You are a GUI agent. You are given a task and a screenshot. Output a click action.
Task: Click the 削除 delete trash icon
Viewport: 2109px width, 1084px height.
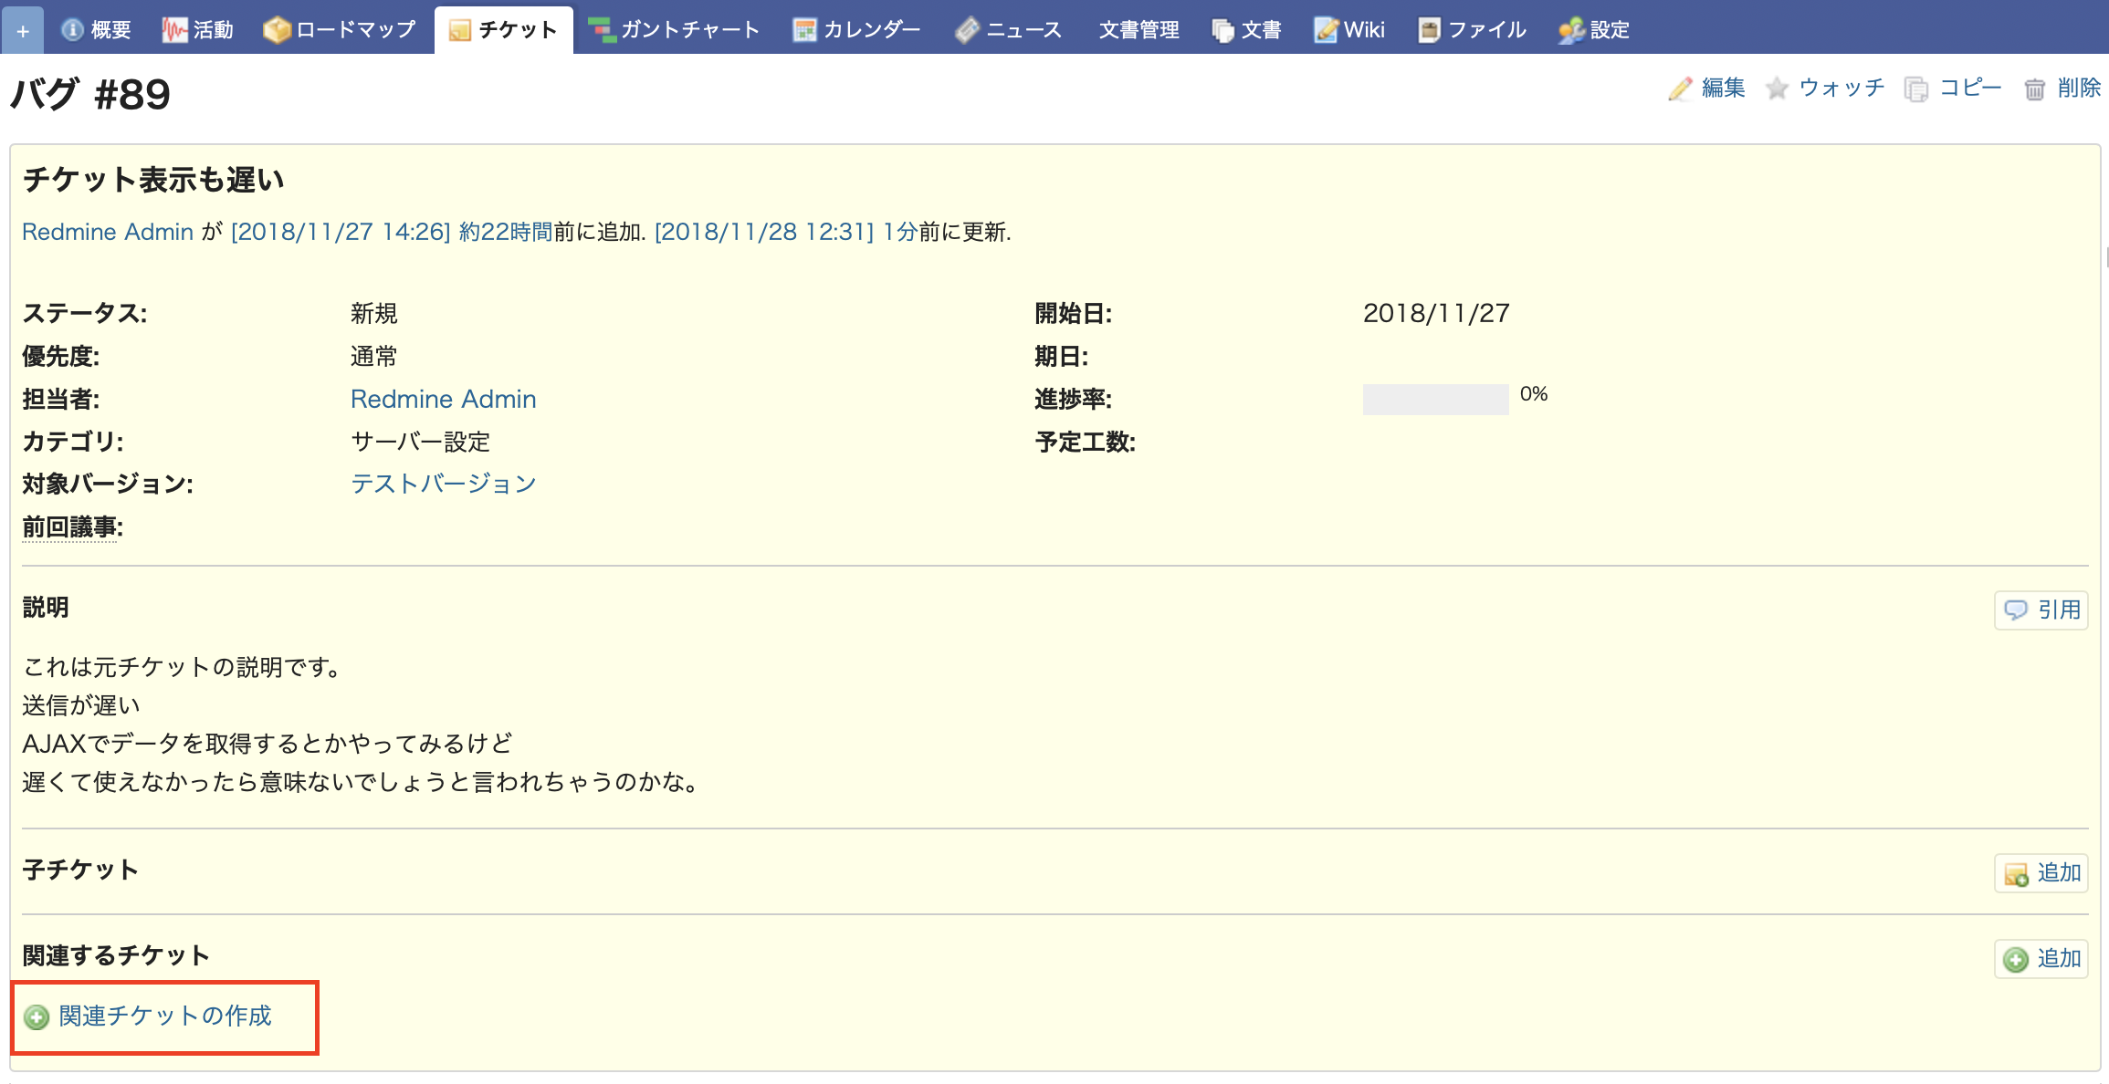coord(2034,89)
